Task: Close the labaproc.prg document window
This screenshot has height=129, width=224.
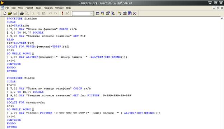Action: pyautogui.click(x=222, y=8)
